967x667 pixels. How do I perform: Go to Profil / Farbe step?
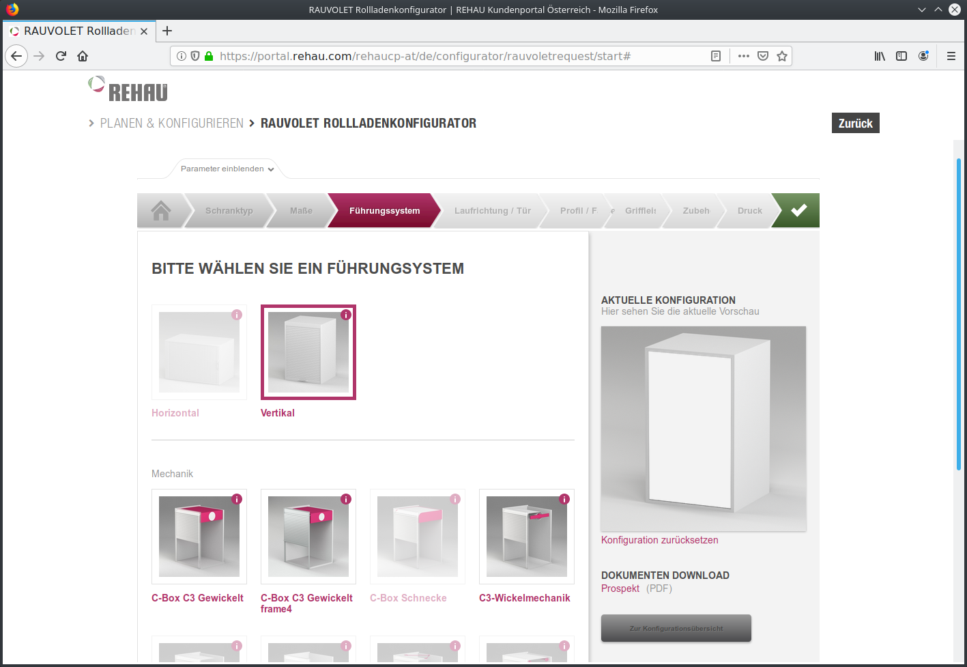point(578,210)
